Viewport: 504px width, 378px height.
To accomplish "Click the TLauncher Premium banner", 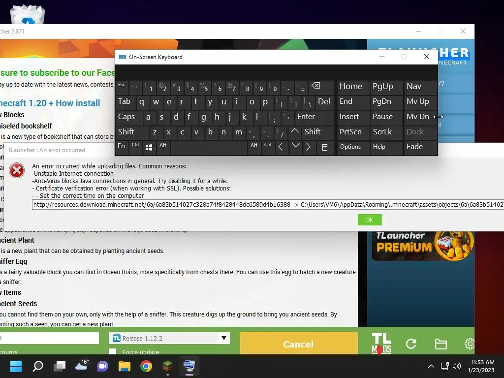I will (422, 246).
